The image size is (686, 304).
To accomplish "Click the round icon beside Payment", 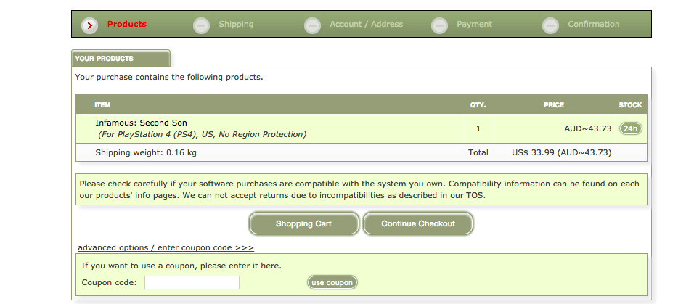I will click(x=439, y=25).
